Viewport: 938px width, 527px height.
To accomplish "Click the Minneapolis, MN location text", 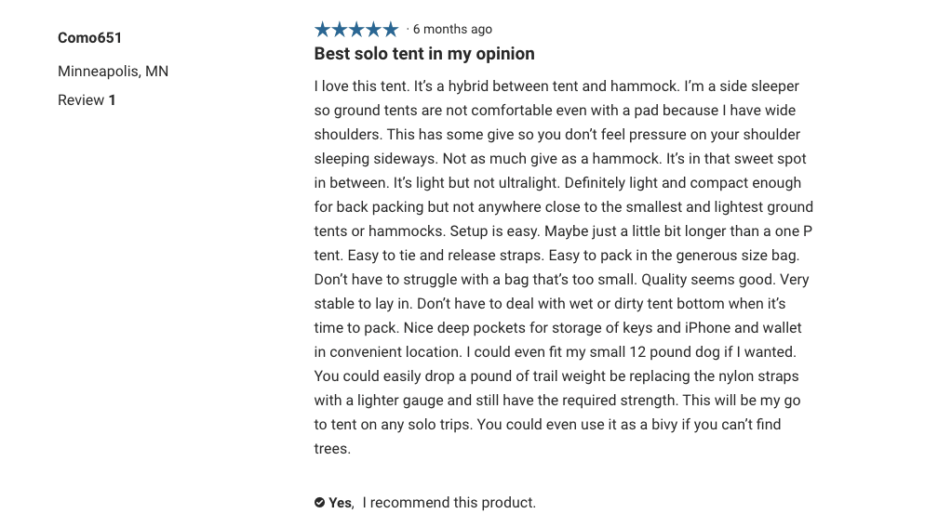I will 114,71.
